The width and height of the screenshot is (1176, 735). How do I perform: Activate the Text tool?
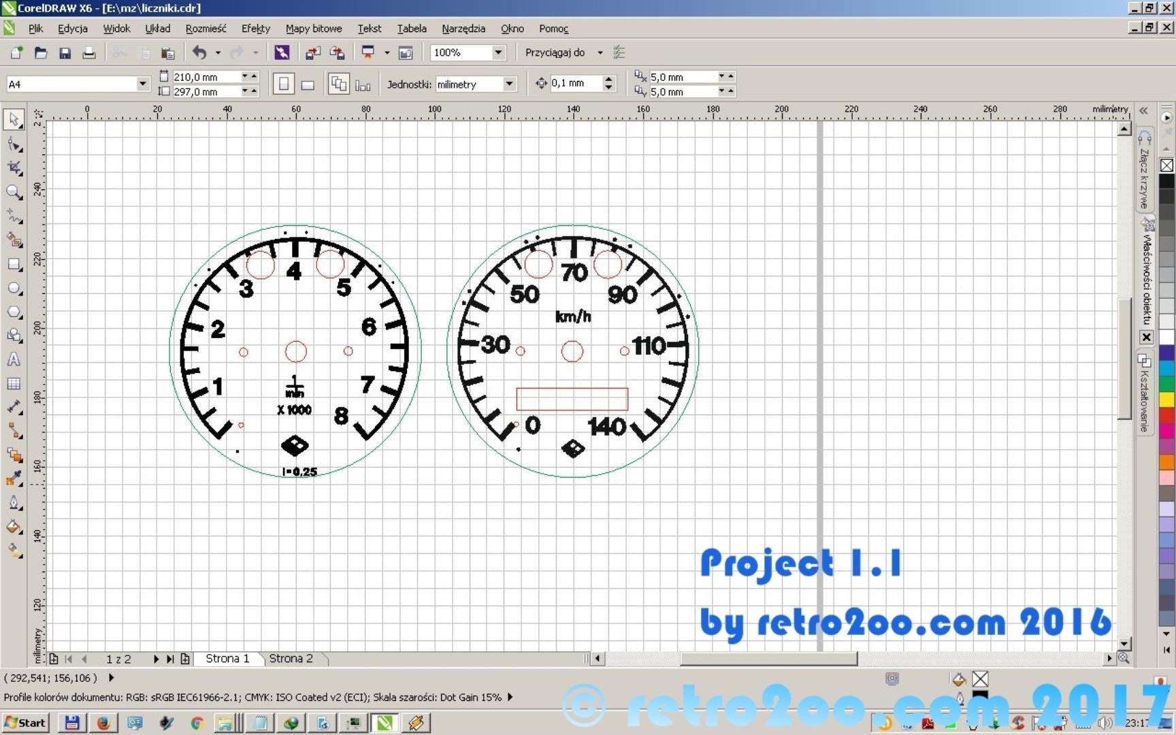pos(14,359)
